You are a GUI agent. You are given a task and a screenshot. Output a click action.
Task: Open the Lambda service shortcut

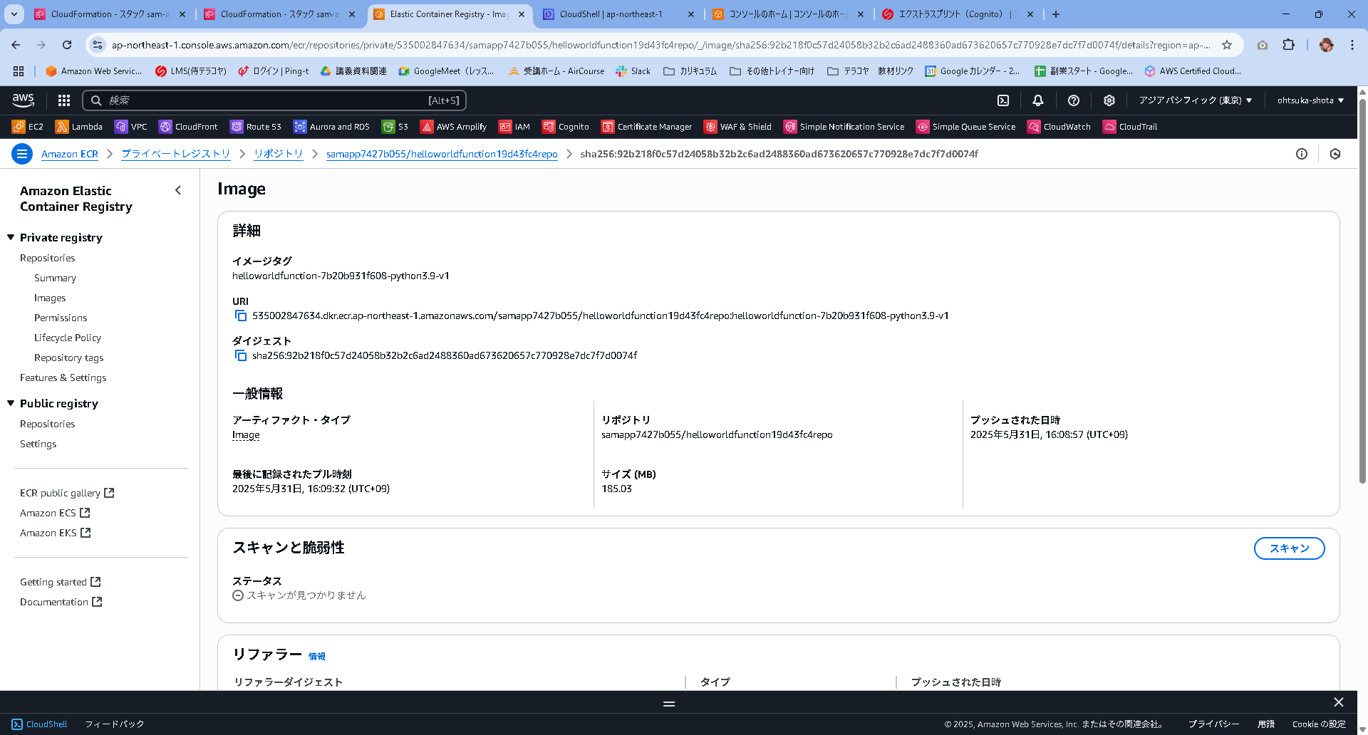[x=79, y=127]
